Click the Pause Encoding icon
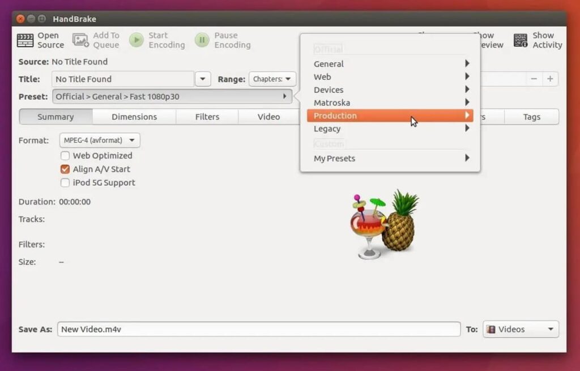This screenshot has width=580, height=371. [x=202, y=40]
